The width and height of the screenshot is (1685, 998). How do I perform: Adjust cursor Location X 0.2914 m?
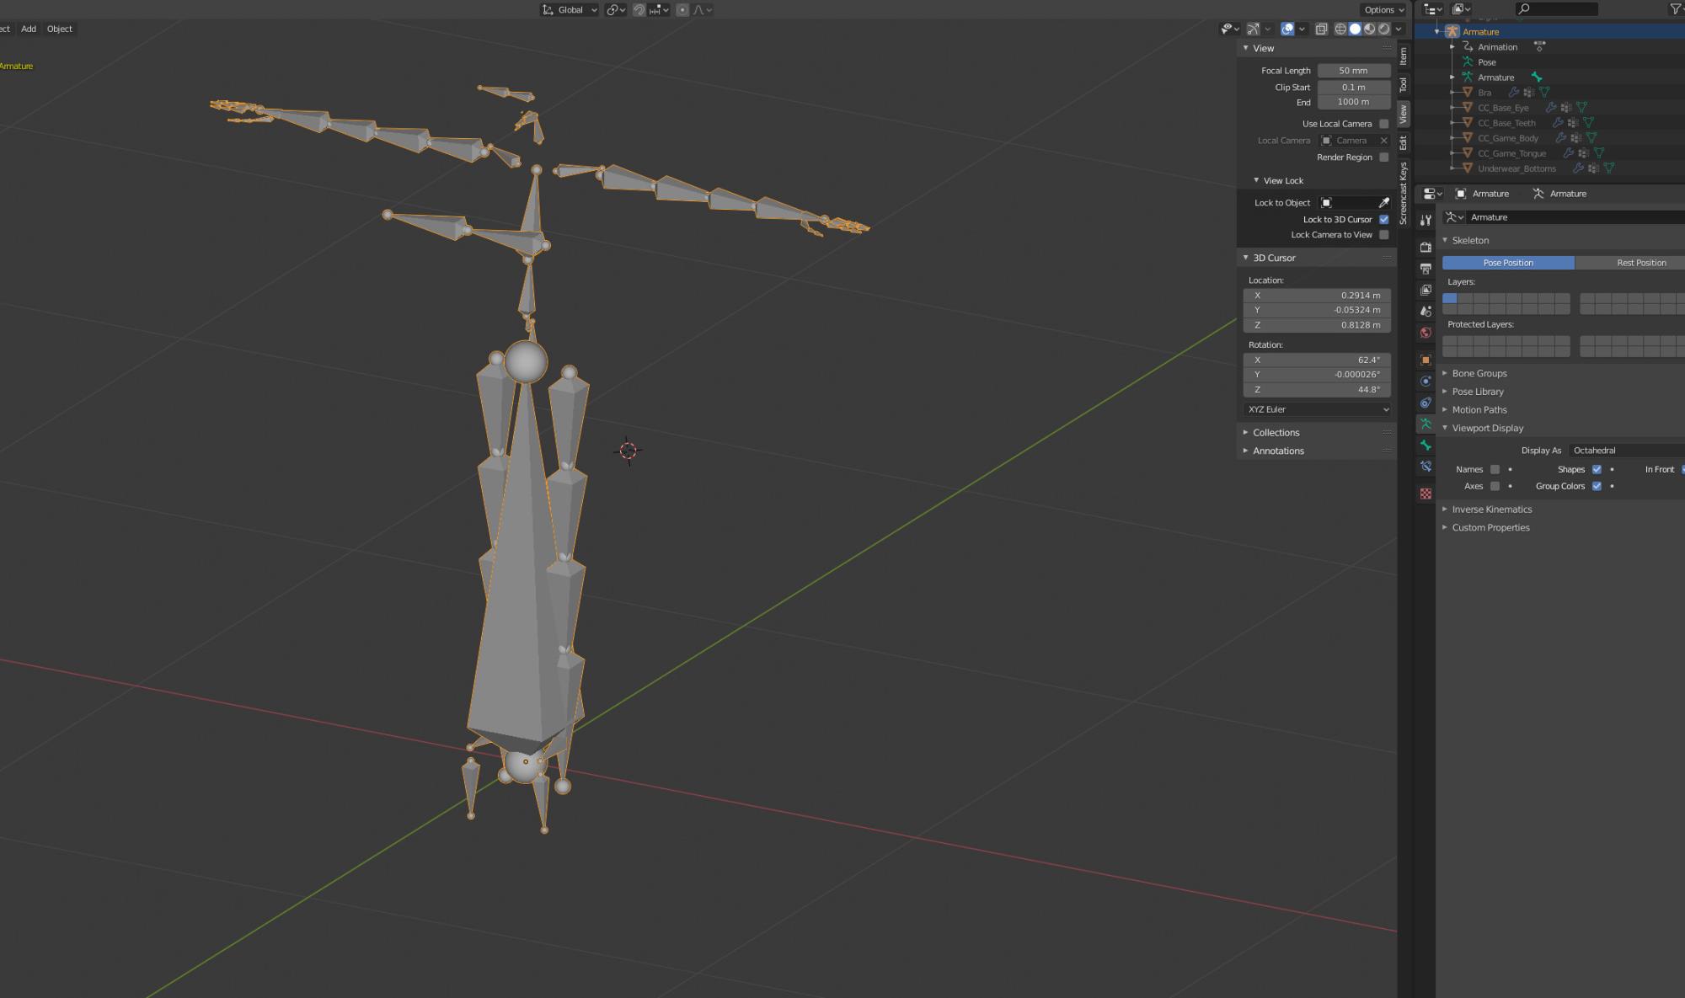1317,296
